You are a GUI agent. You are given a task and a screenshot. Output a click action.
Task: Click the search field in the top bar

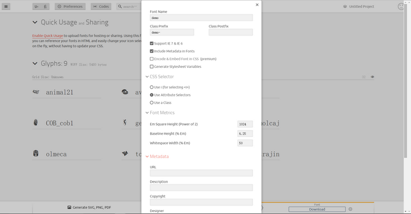coord(129,6)
